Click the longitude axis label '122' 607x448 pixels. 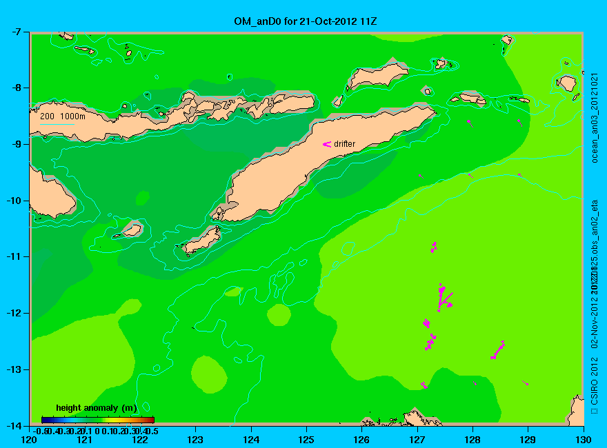[140, 440]
